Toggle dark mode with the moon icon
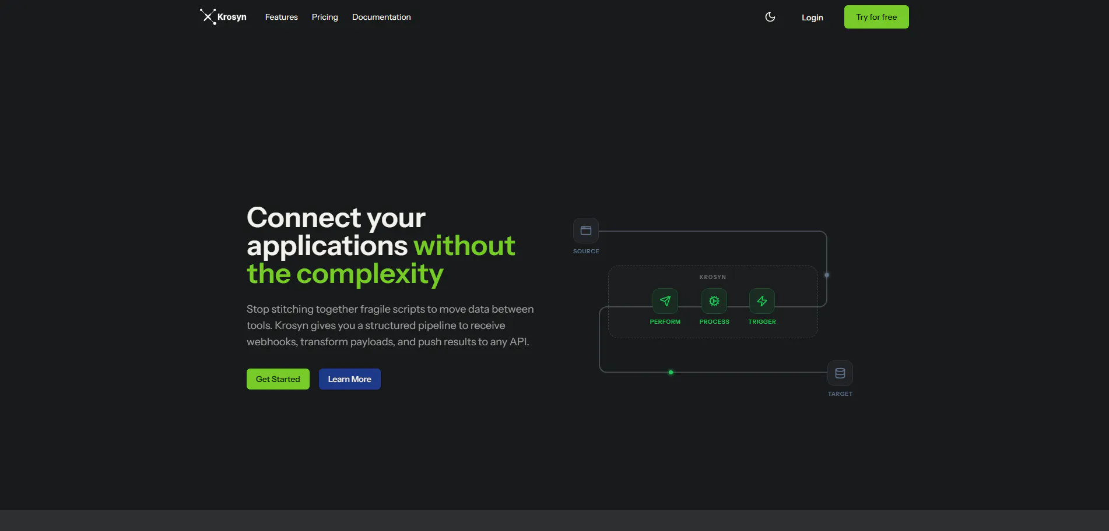 click(x=770, y=17)
